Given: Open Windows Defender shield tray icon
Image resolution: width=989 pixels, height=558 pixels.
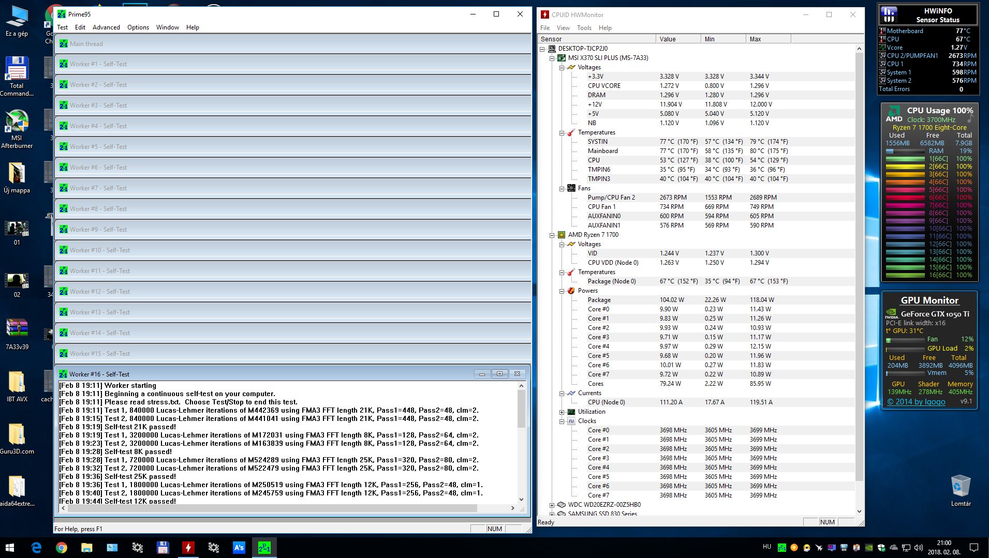Looking at the screenshot, I should (881, 547).
